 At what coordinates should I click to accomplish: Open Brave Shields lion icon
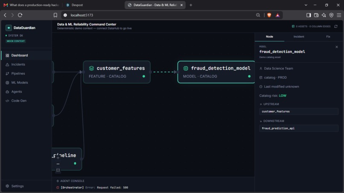point(269,15)
